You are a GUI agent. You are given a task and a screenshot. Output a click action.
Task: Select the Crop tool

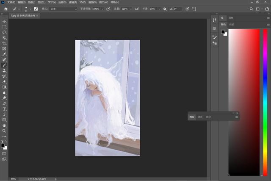point(4,43)
